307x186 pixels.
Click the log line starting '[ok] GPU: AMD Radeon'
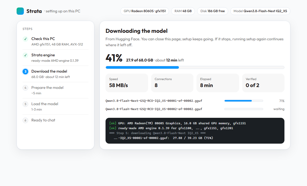(x=177, y=123)
